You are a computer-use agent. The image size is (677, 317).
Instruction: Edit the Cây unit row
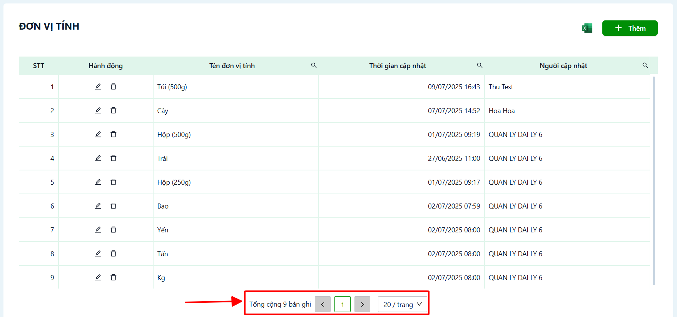point(98,110)
